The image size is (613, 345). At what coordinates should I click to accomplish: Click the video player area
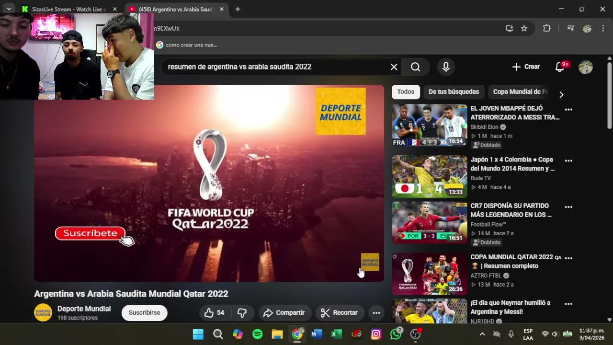click(209, 183)
